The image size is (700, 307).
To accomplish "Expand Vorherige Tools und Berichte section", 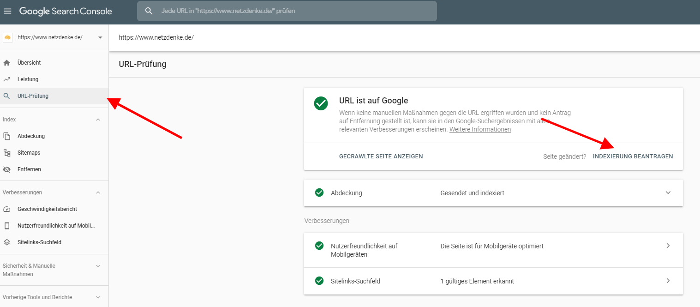I will [98, 297].
